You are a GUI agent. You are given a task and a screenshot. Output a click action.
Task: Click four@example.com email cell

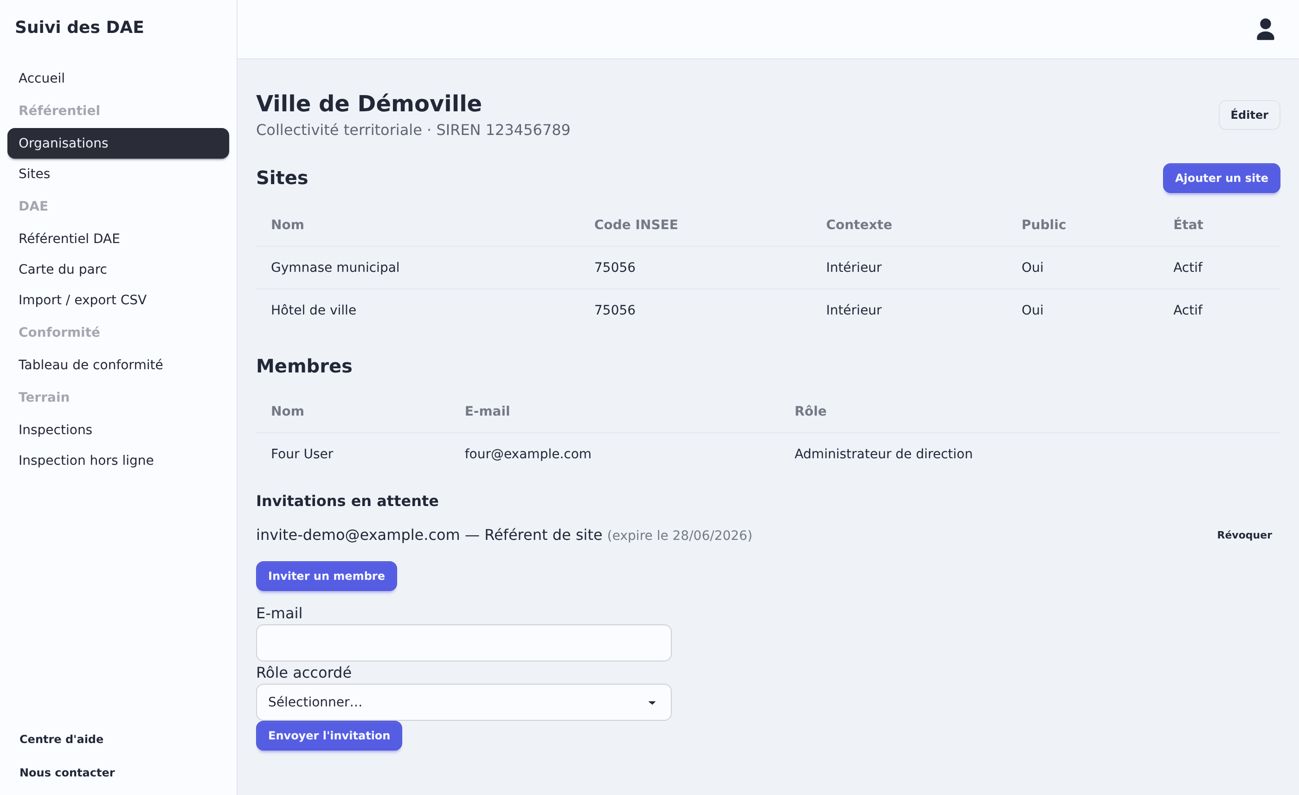pyautogui.click(x=528, y=454)
